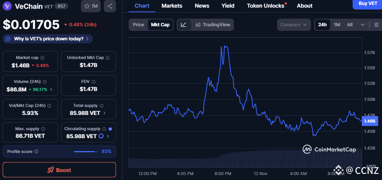Click the verified badge on Circulating supply
382x180 pixels.
point(110,129)
